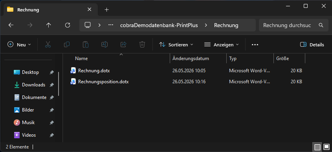Click the pin icon next to Videos
Image resolution: width=332 pixels, height=152 pixels.
(x=51, y=135)
